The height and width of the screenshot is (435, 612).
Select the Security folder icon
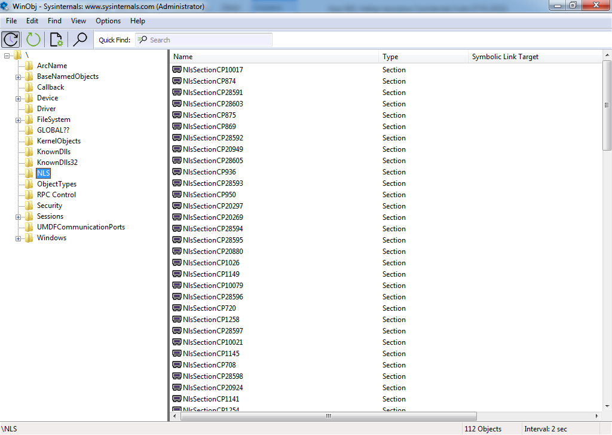click(29, 206)
